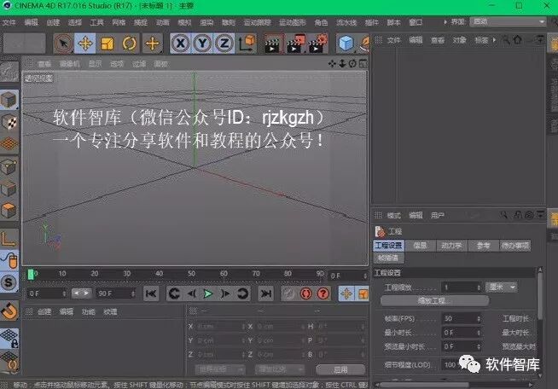The width and height of the screenshot is (558, 389).
Task: Toggle the Attributes panel lock icon
Action: (x=518, y=215)
